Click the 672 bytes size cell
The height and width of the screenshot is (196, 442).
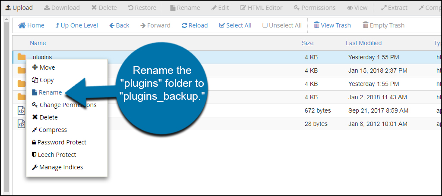click(x=318, y=110)
